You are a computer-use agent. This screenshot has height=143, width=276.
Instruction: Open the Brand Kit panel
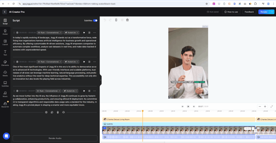pyautogui.click(x=5, y=104)
